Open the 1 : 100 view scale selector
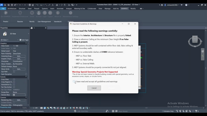The width and height of the screenshot is (207, 116). pyautogui.click(x=35, y=108)
